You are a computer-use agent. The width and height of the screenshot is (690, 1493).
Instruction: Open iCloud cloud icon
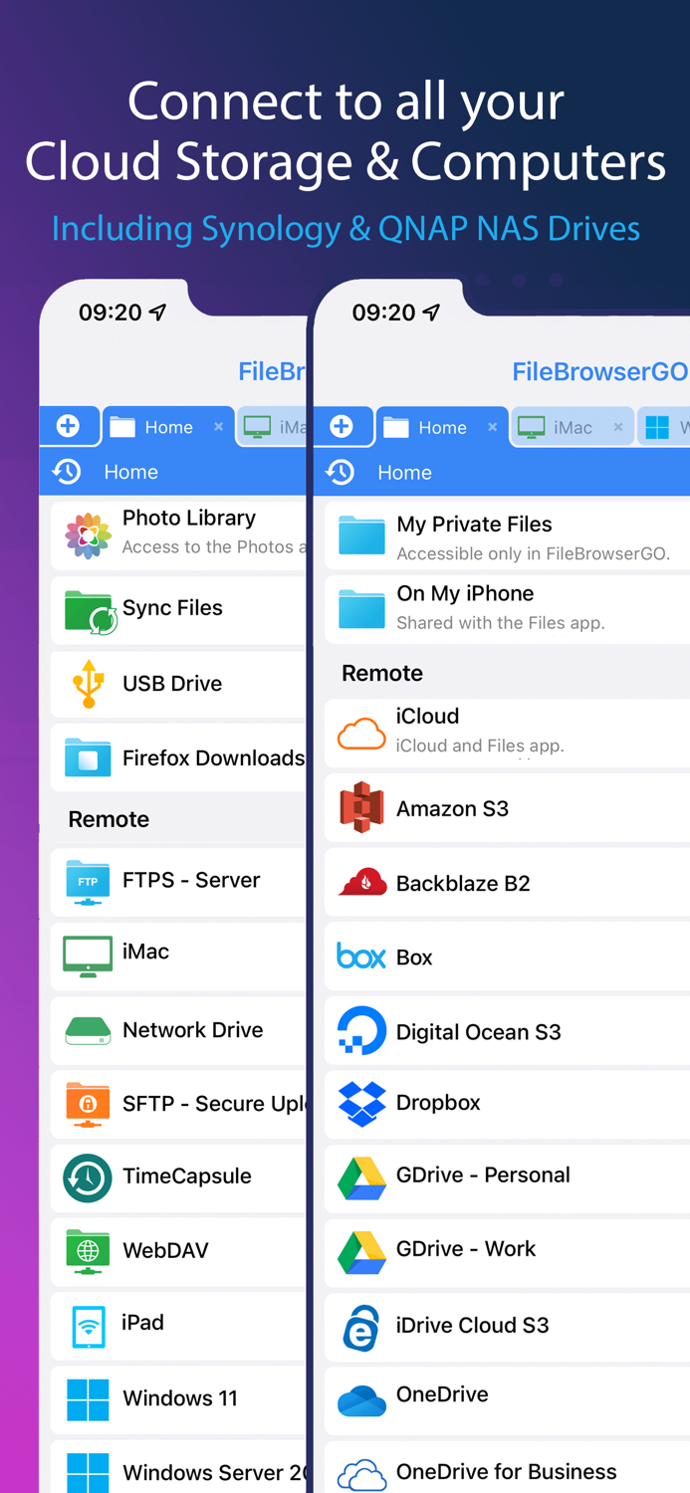pyautogui.click(x=361, y=735)
